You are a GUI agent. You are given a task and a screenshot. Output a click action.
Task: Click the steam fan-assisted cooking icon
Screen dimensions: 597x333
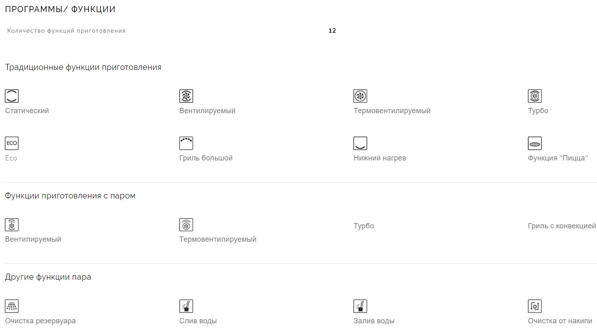[12, 225]
